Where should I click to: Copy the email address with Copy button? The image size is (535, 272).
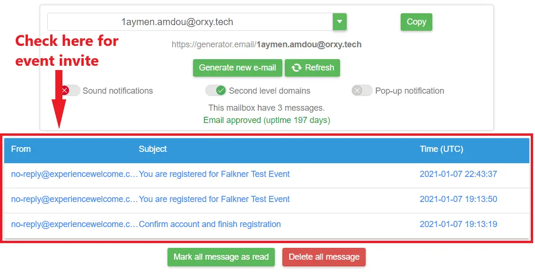click(x=416, y=22)
